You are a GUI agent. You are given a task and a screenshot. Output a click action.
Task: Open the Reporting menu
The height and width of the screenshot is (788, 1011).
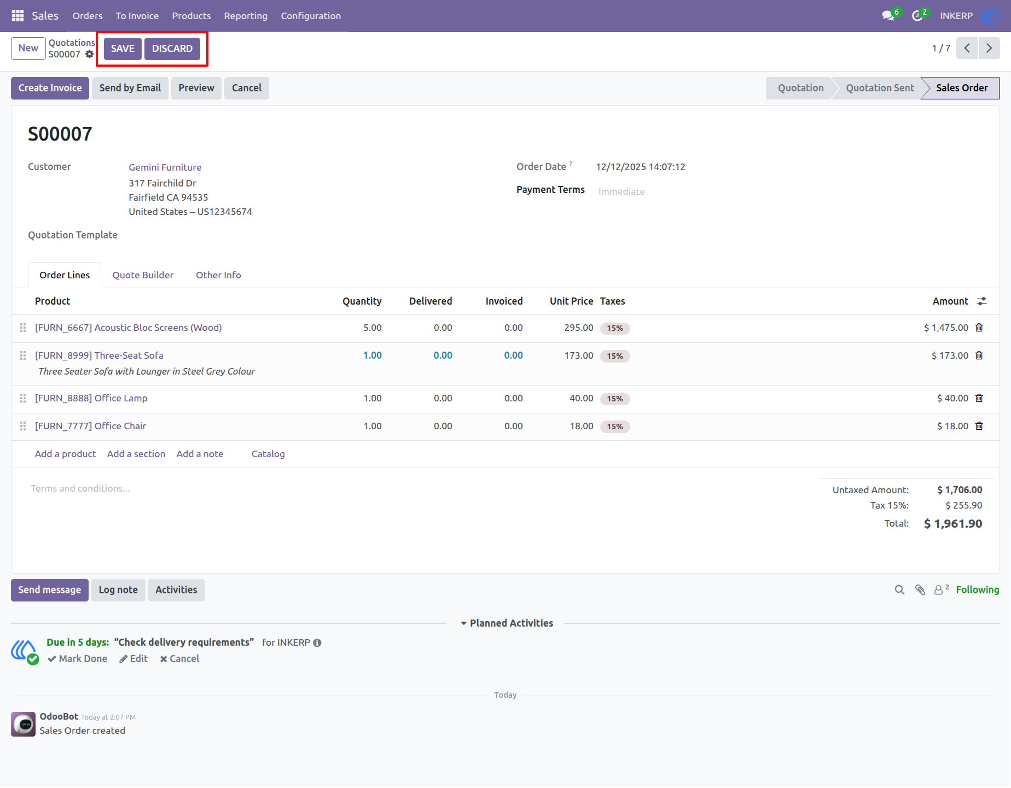246,16
